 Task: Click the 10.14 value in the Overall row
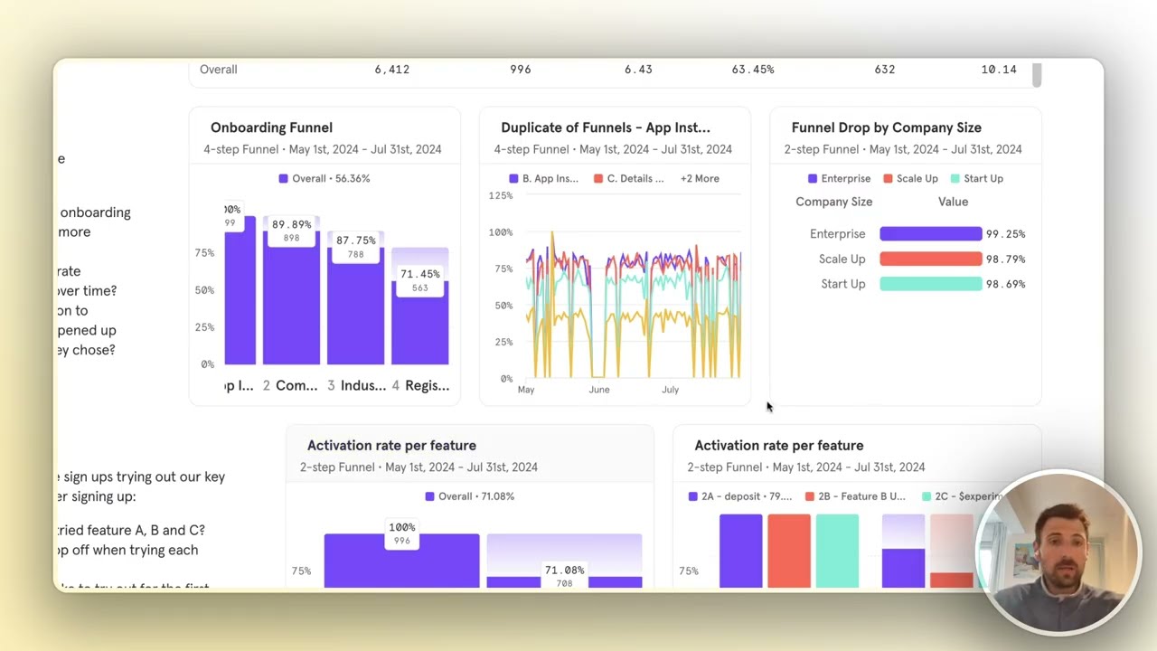point(999,69)
